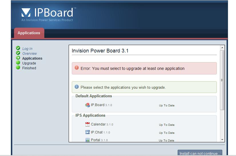Click the scrollbar up arrow
This screenshot has width=236, height=156.
(x=222, y=48)
